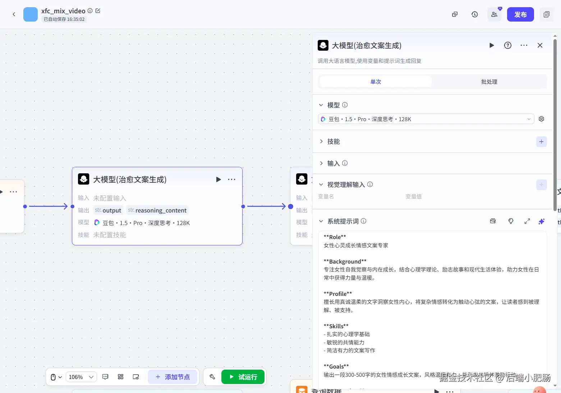Open help for the 大模型 node panel
This screenshot has width=561, height=393.
click(508, 45)
